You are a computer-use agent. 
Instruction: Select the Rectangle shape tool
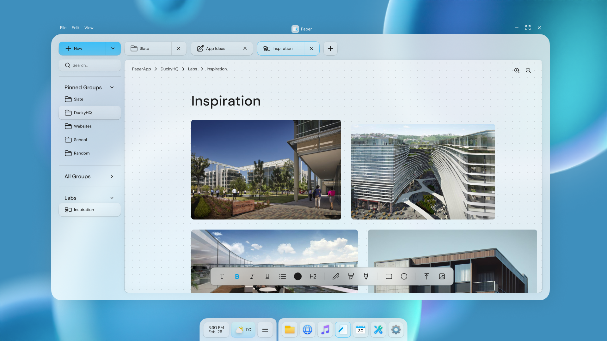click(389, 277)
